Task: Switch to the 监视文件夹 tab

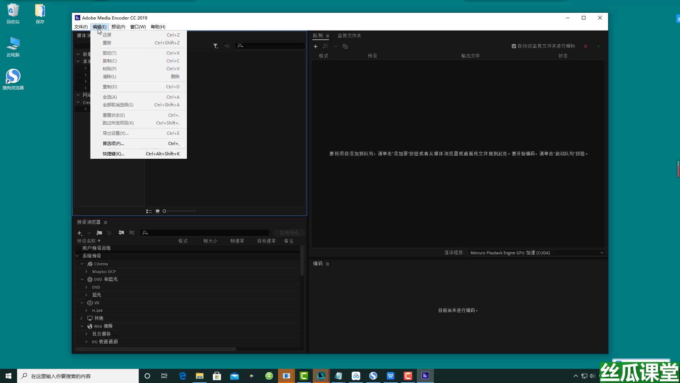Action: pos(349,35)
